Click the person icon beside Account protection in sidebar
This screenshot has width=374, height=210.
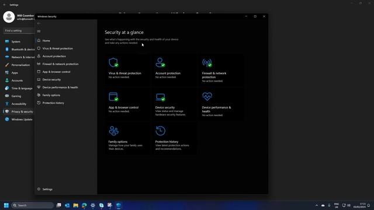tap(39, 56)
